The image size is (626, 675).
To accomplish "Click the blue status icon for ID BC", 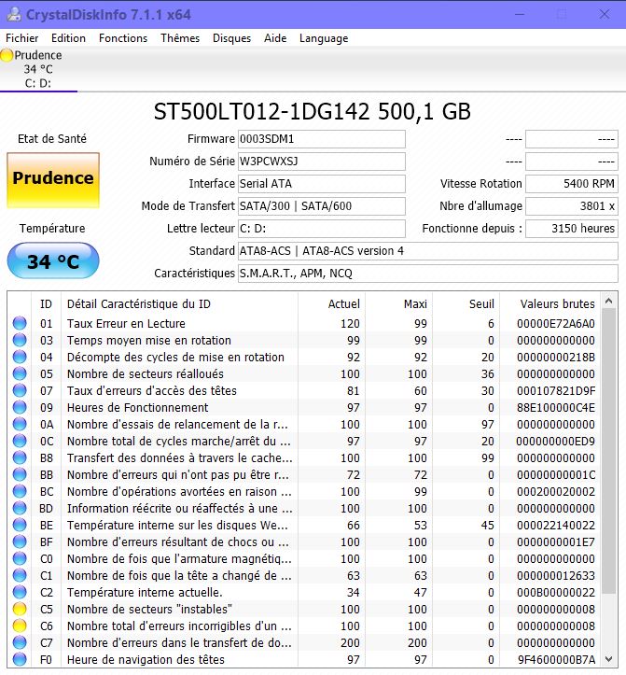I will 20,491.
